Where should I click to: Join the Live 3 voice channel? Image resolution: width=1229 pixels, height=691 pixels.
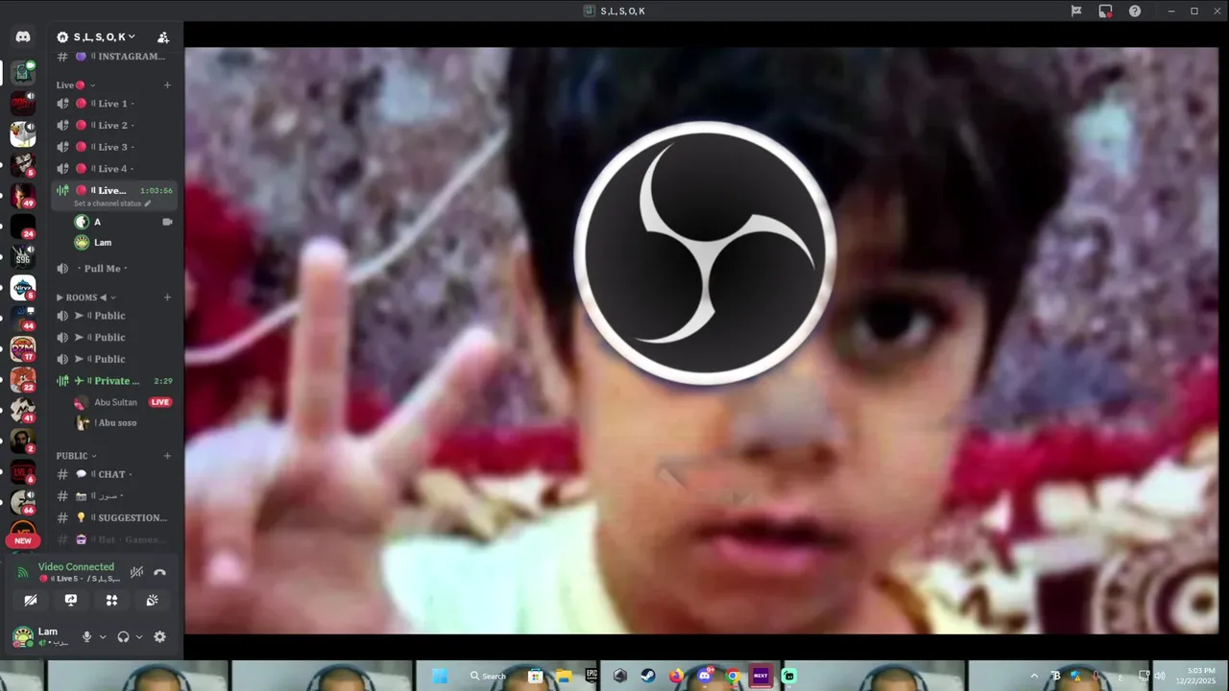coord(115,147)
